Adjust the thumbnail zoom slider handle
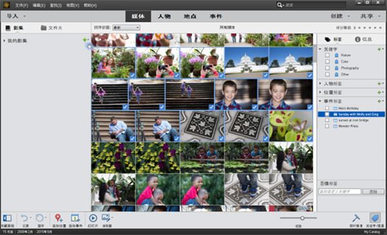 click(x=302, y=218)
